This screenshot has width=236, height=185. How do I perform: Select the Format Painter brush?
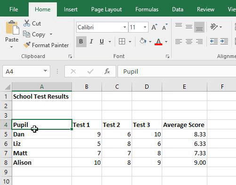27,45
